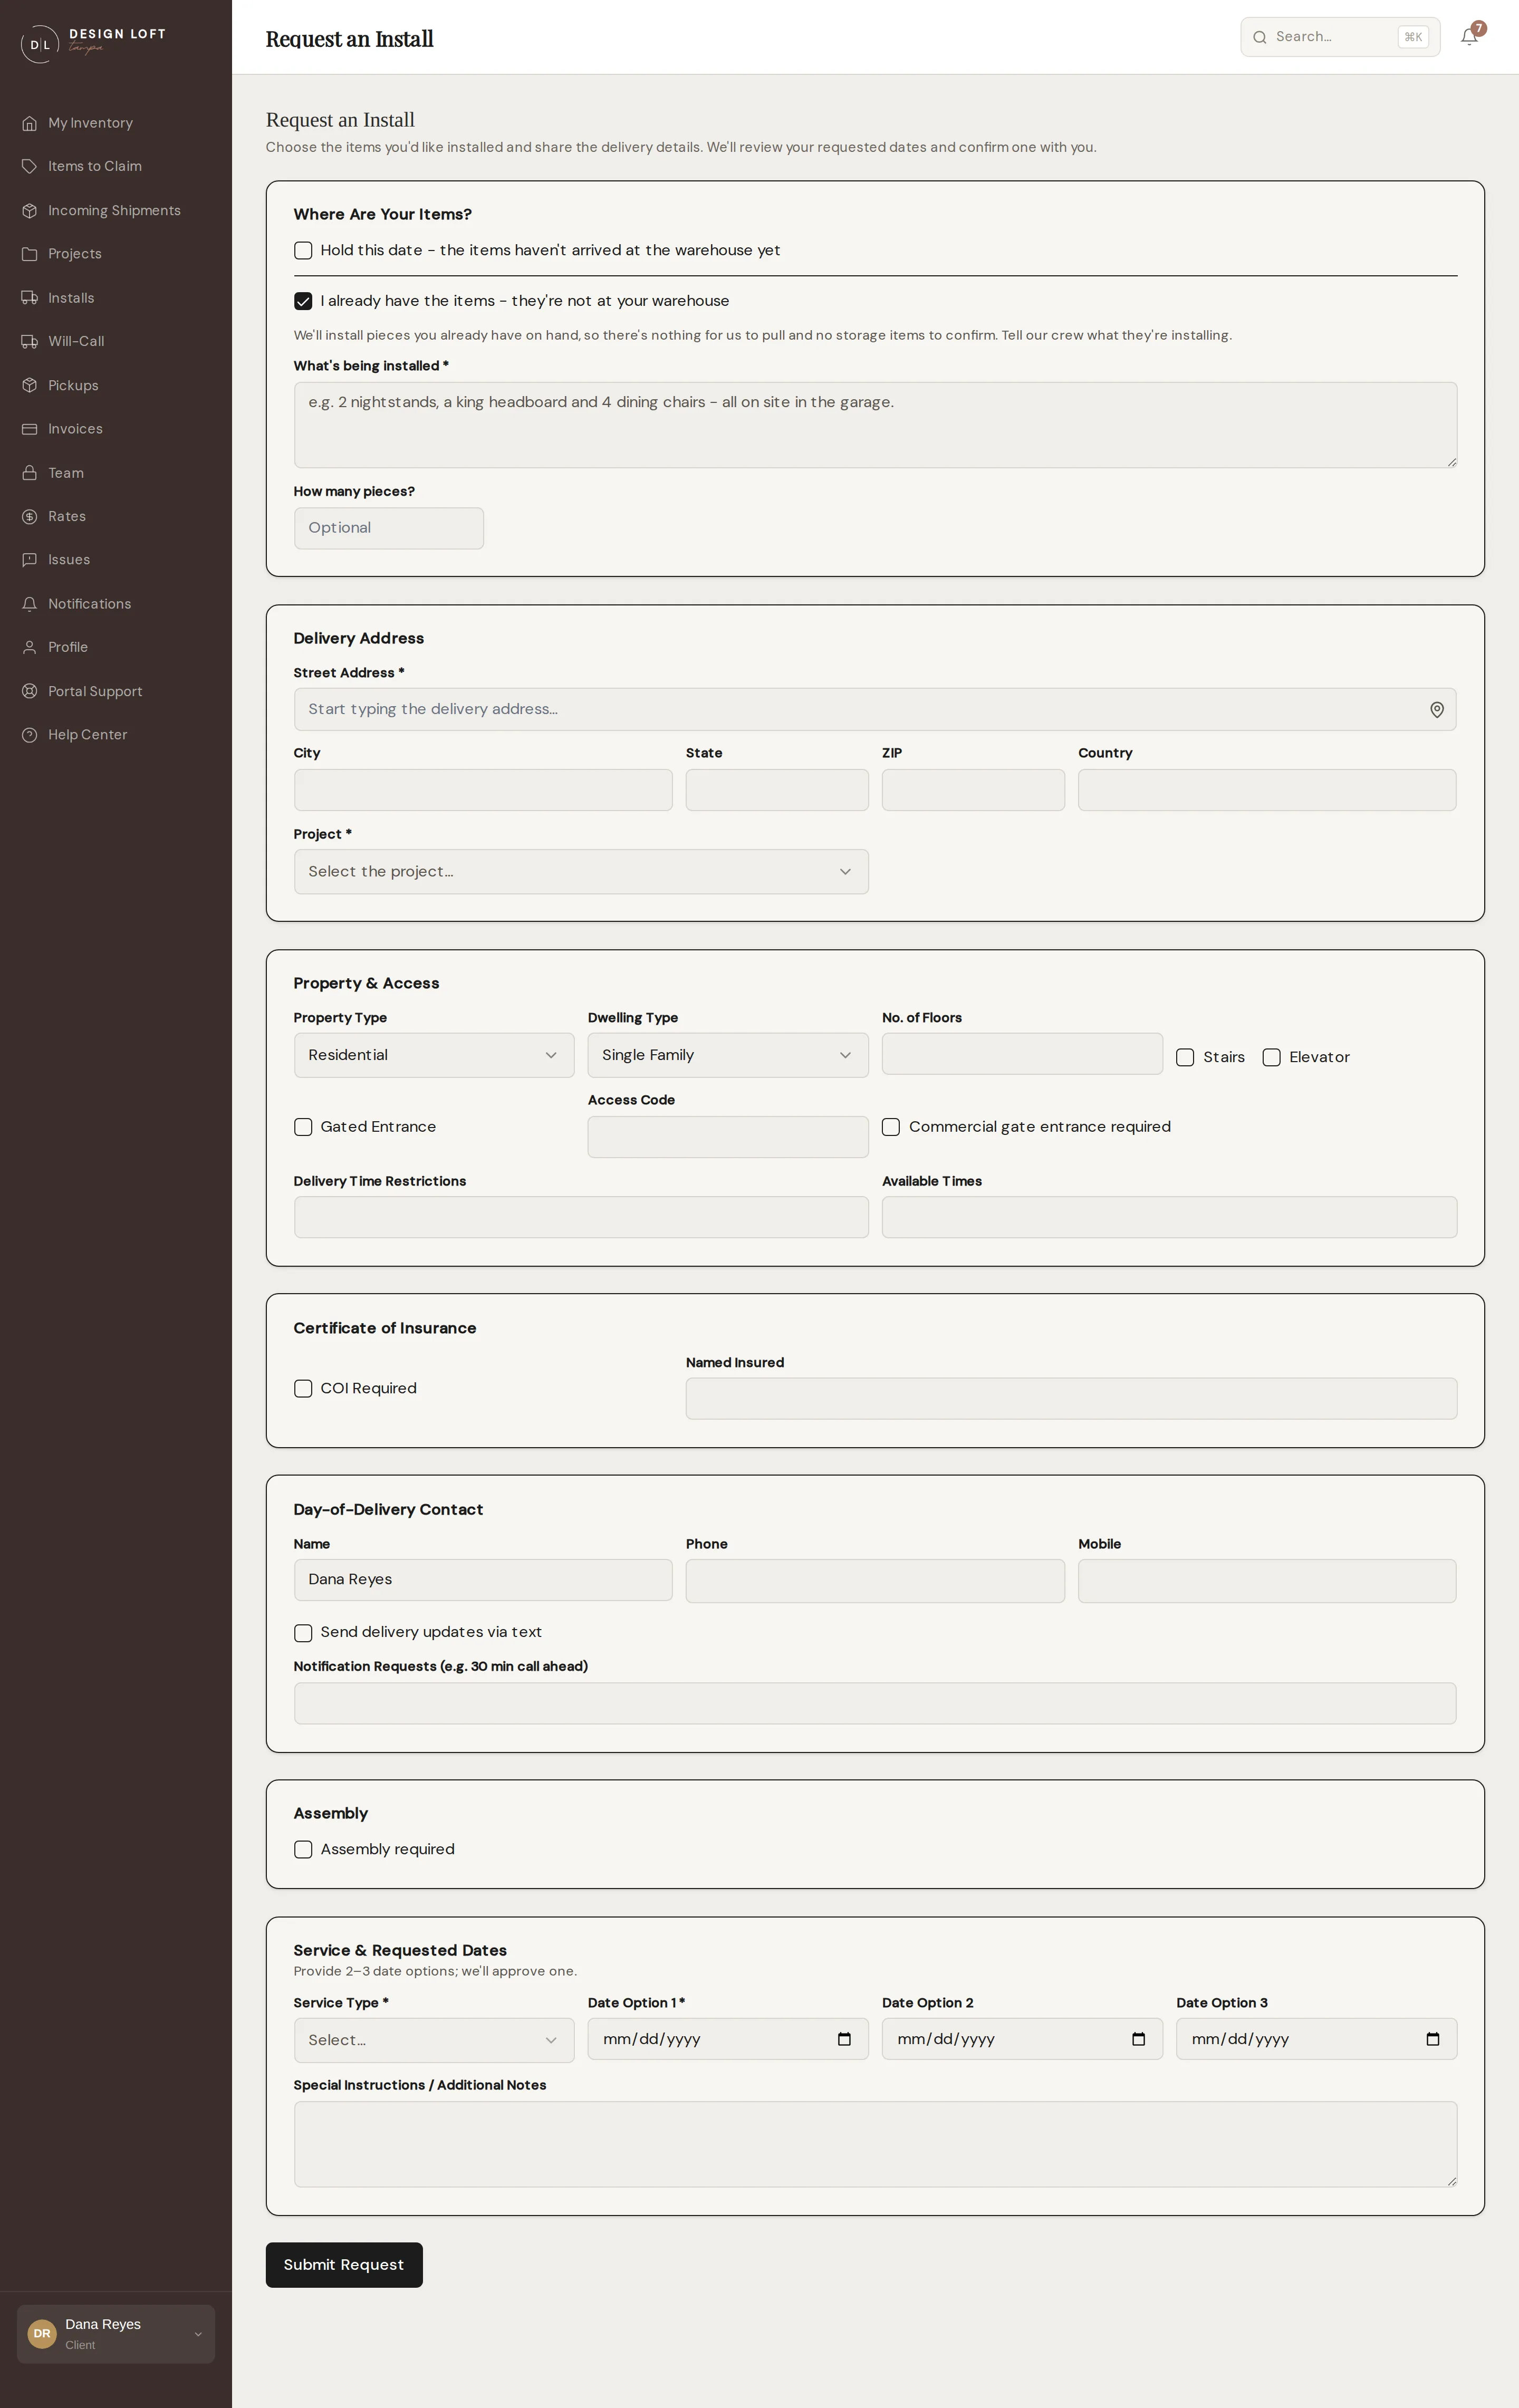This screenshot has width=1519, height=2408.
Task: Click the Rates dollar icon
Action: [30, 516]
